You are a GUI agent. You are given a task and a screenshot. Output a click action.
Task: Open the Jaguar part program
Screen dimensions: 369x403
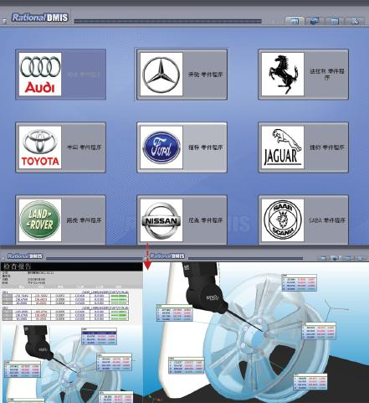point(303,147)
